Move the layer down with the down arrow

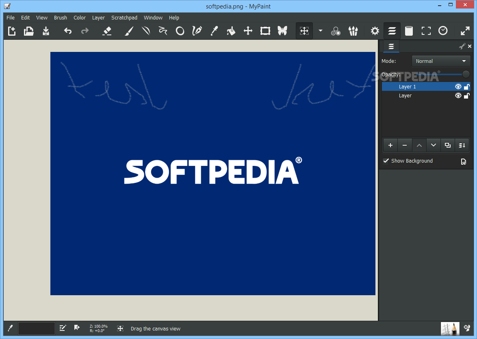click(x=434, y=145)
